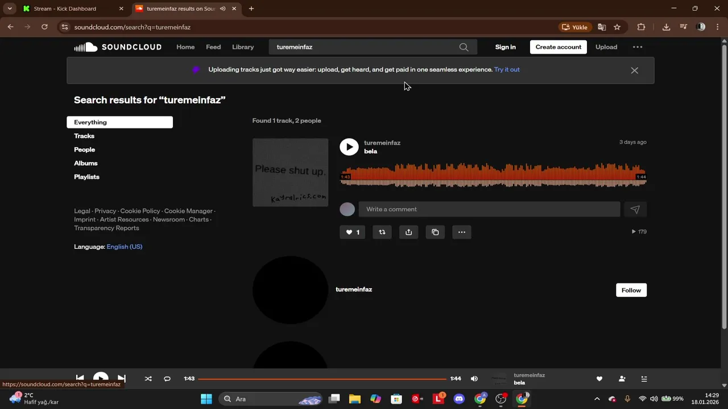This screenshot has height=409, width=728.
Task: Filter search results by Tracks
Action: (x=84, y=136)
